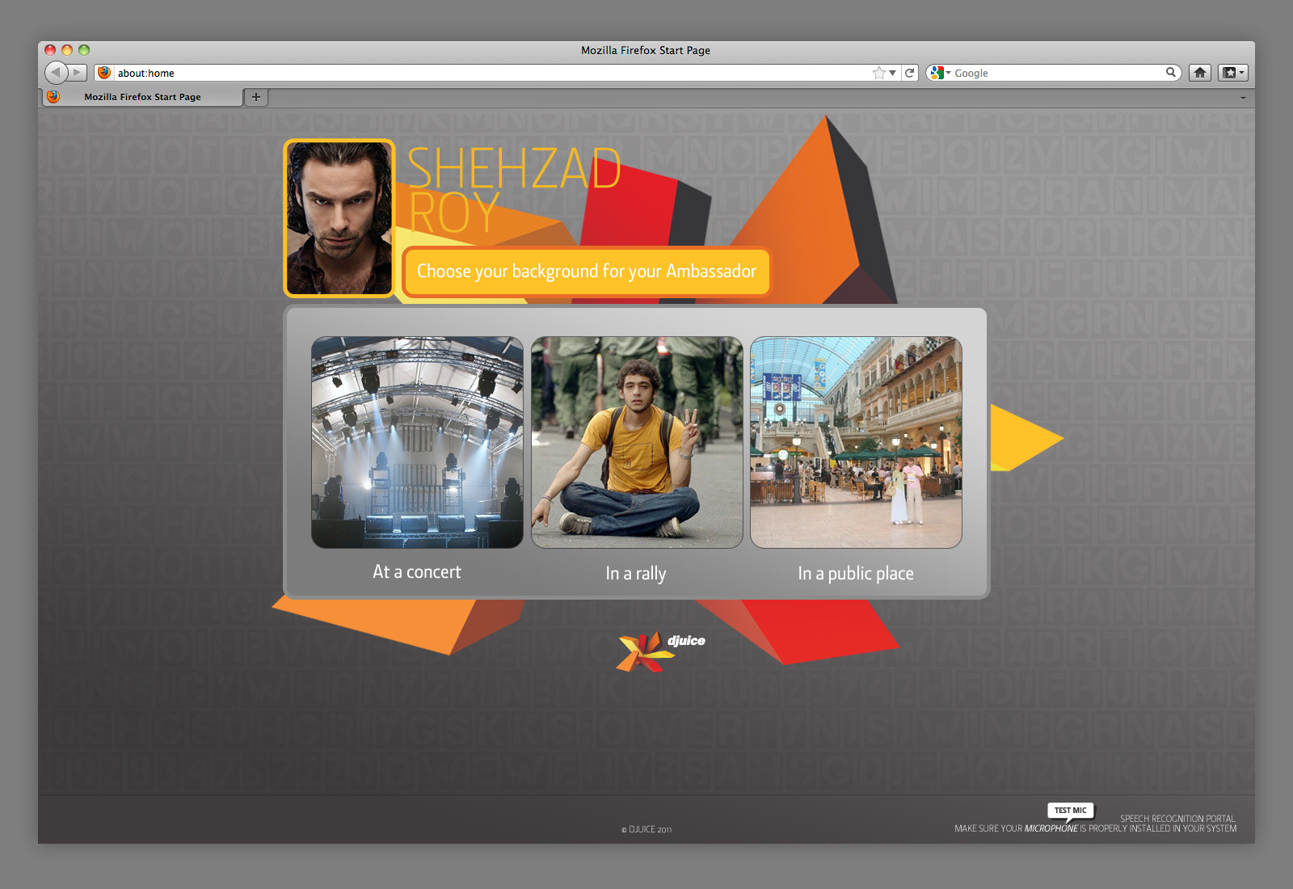Choose the In a public place thumbnail
The width and height of the screenshot is (1293, 889).
pyautogui.click(x=856, y=442)
